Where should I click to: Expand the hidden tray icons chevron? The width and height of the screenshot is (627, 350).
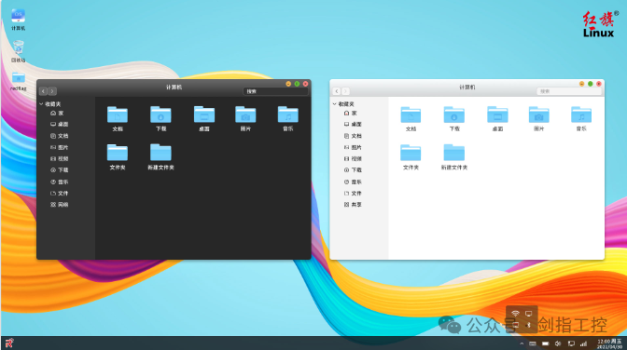pos(522,343)
